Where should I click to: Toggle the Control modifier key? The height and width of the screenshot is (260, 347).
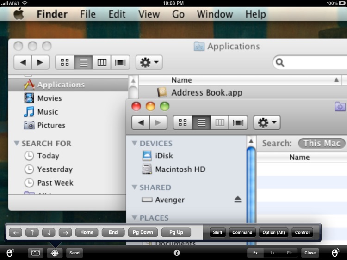tap(302, 232)
